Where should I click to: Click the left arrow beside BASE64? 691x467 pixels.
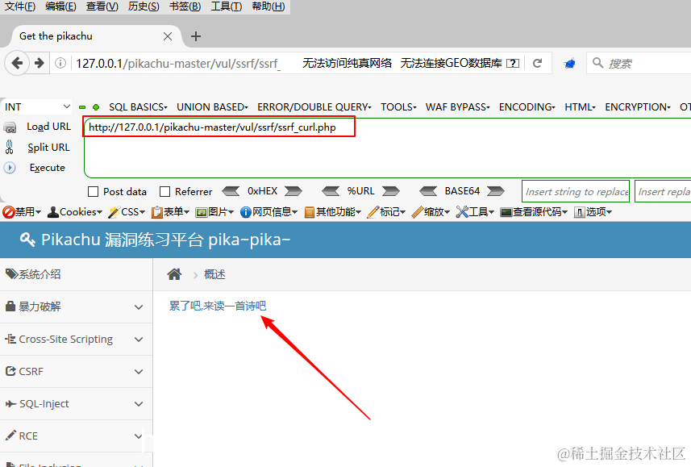tap(428, 191)
